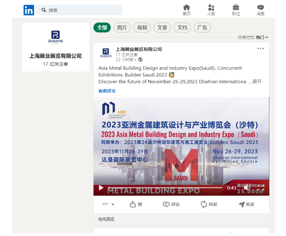
Task: Like the post with 赞 button
Action: pyautogui.click(x=136, y=204)
